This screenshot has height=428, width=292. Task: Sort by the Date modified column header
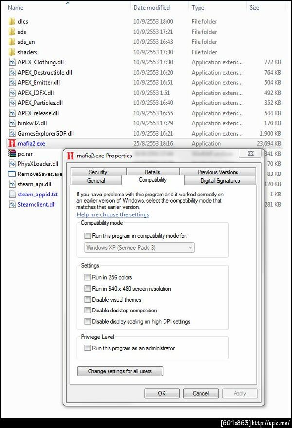click(x=151, y=8)
